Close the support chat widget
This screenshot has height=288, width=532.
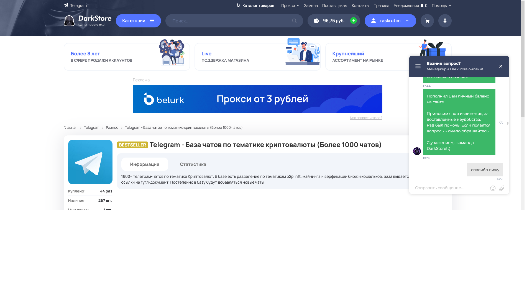click(501, 66)
